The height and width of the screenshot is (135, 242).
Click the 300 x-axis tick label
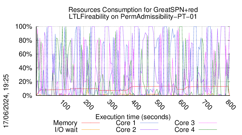click(x=112, y=105)
